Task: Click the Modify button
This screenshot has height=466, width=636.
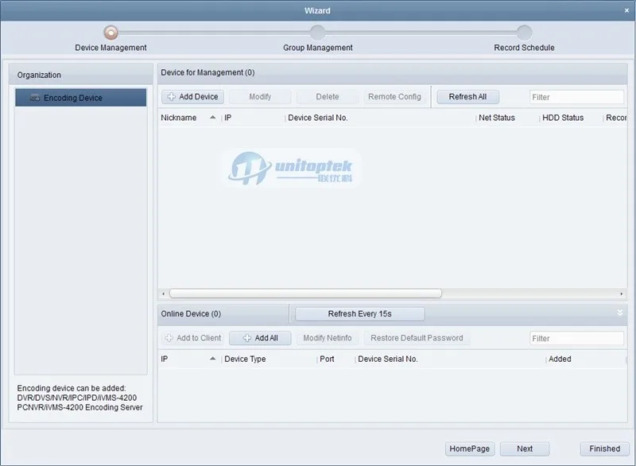Action: click(260, 97)
